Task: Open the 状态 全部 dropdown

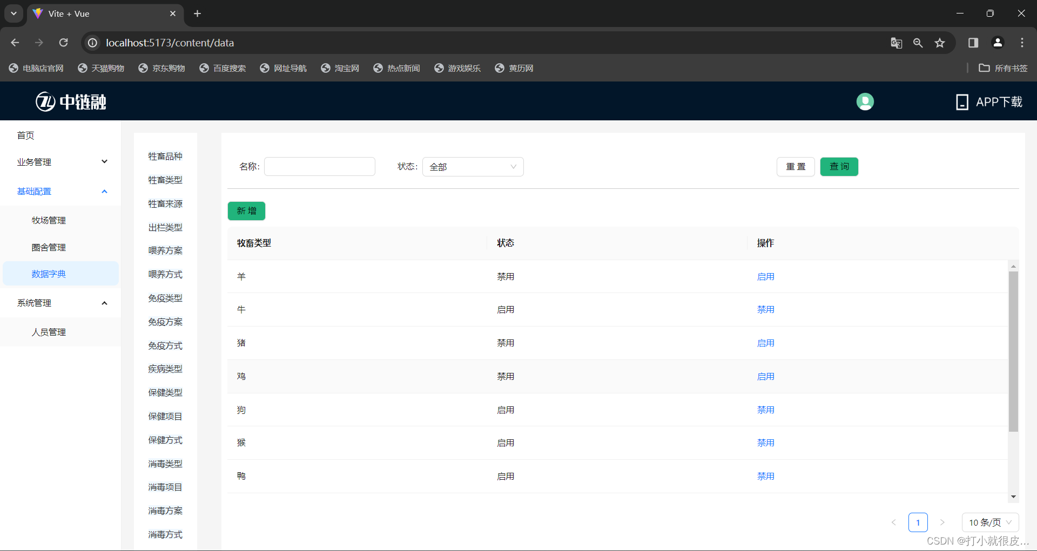Action: [x=473, y=167]
